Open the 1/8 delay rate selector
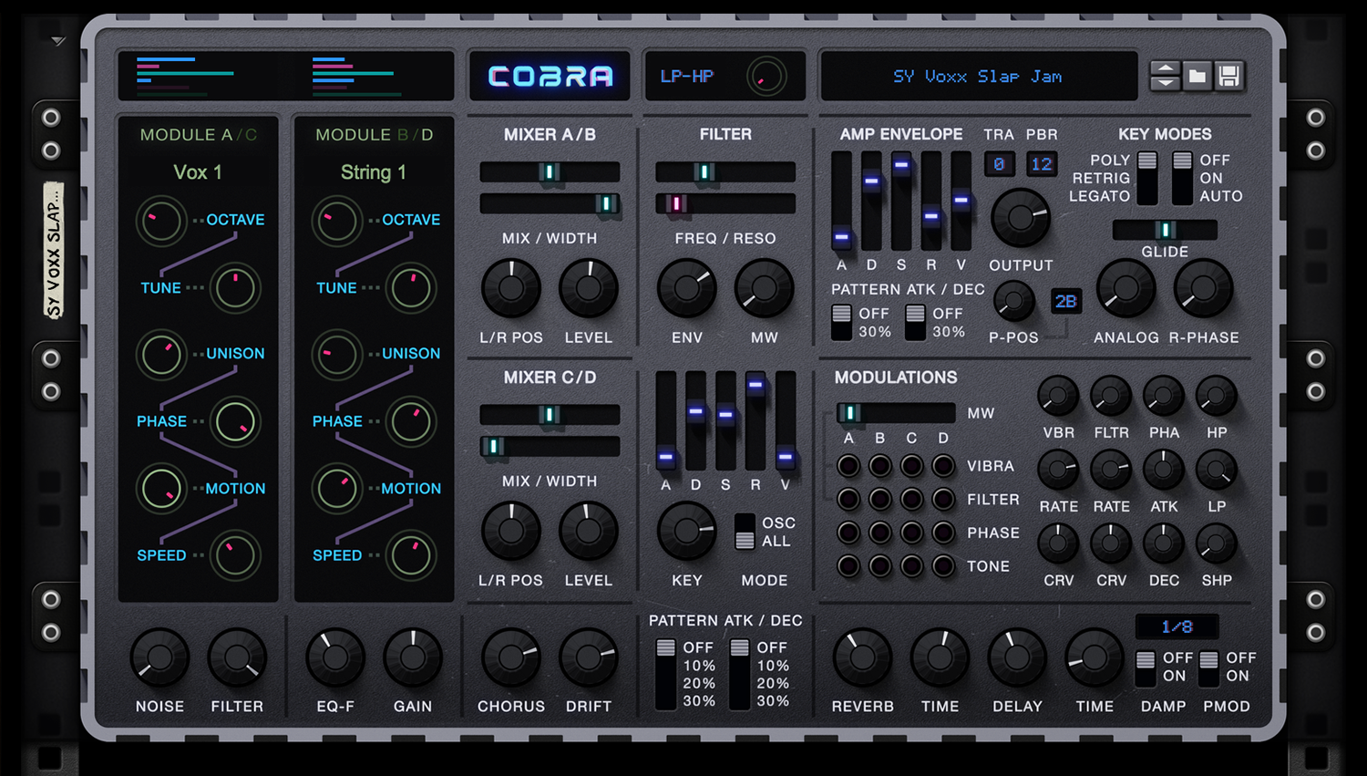 point(1177,626)
